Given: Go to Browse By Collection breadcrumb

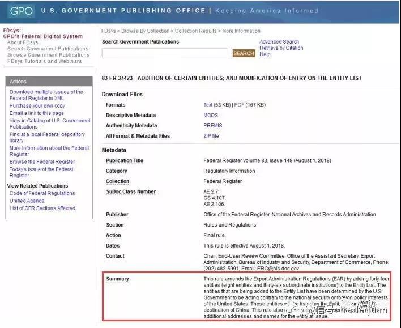Looking at the screenshot, I should click(145, 31).
